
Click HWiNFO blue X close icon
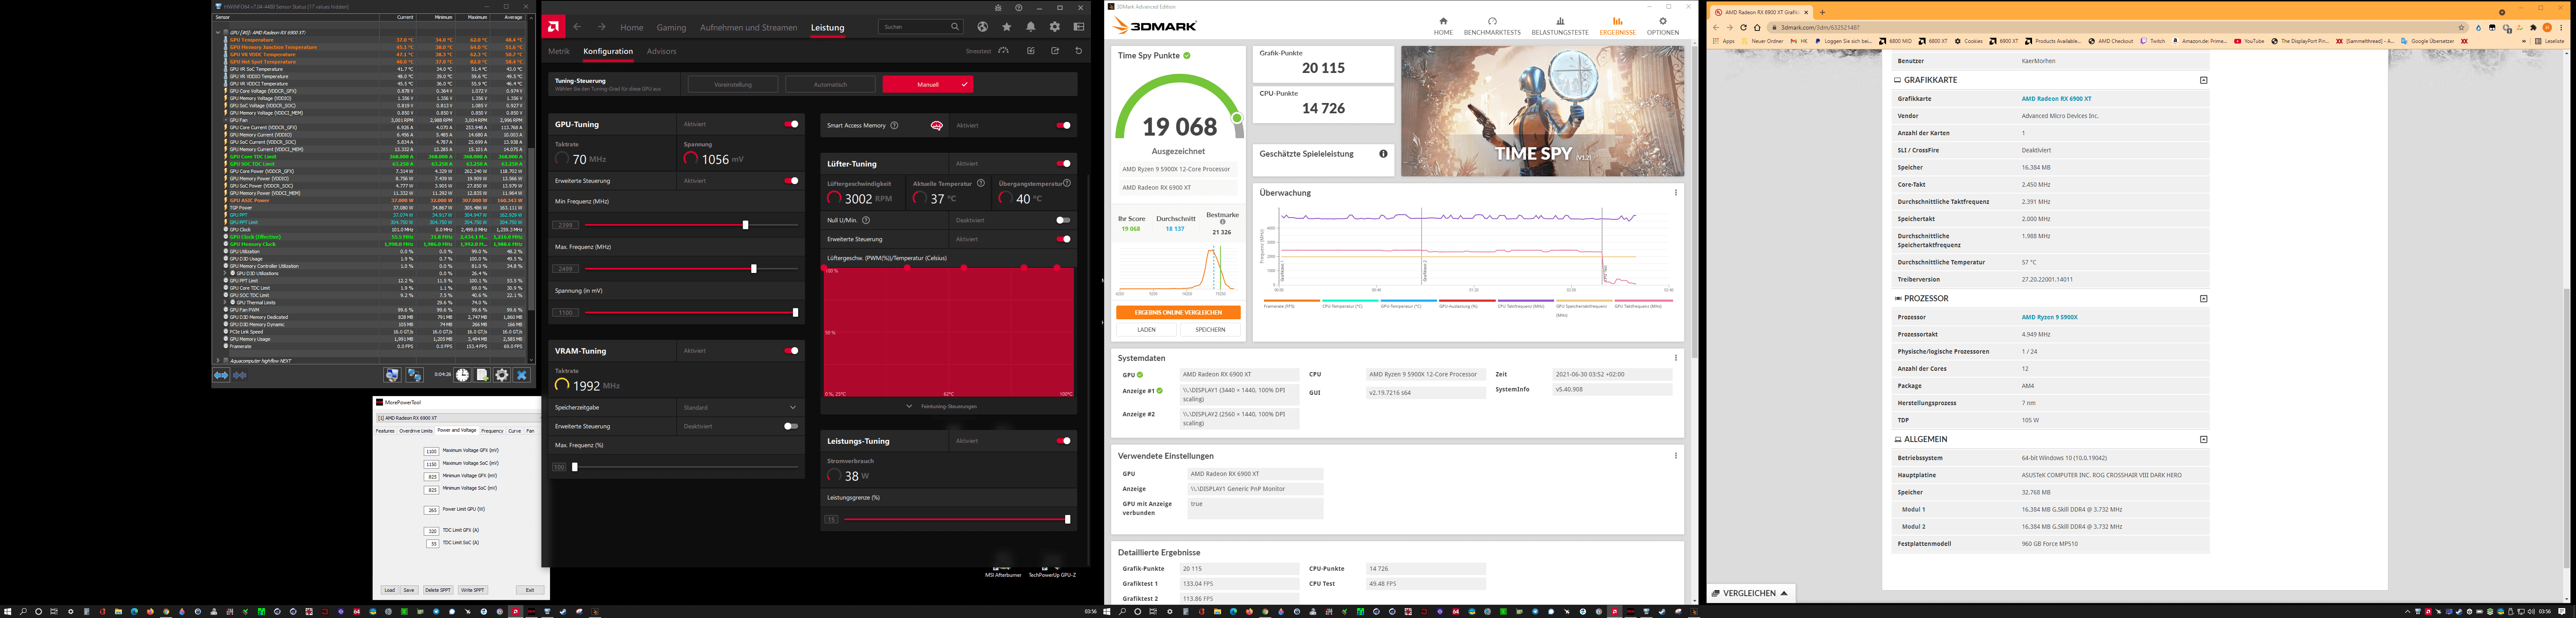(x=521, y=375)
